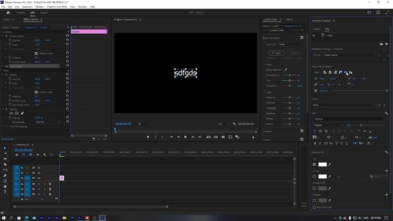Toggle the timeline Snap magnet icon

[24, 155]
